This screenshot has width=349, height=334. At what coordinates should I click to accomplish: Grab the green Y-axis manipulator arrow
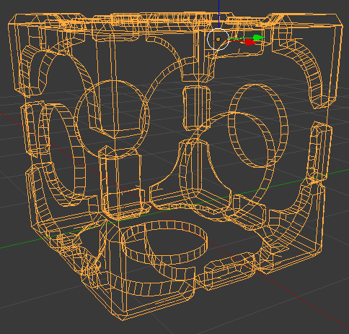coord(258,38)
